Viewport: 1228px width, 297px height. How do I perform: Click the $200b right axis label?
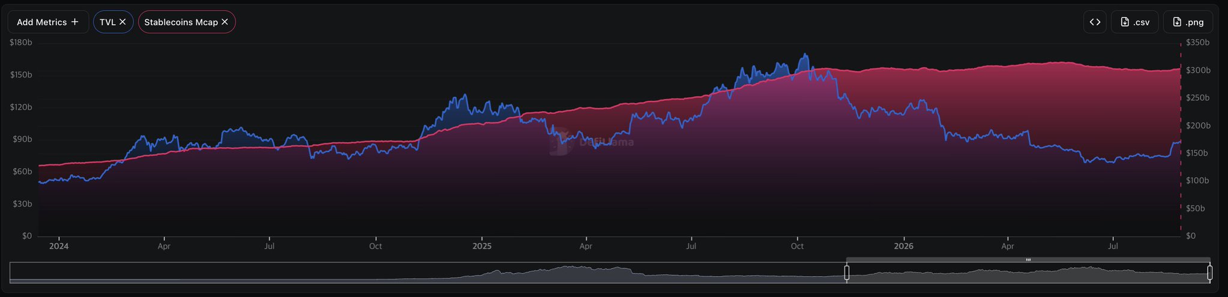click(x=1198, y=125)
